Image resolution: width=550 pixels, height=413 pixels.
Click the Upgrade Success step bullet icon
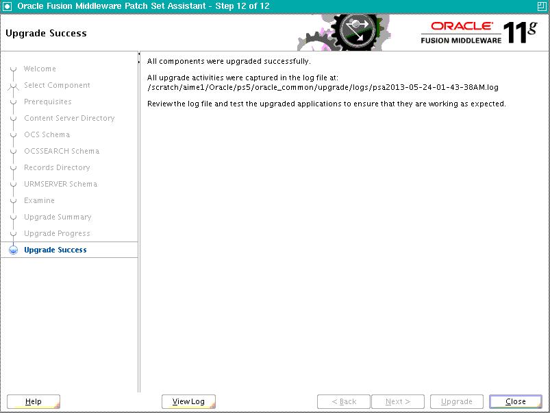pos(13,250)
